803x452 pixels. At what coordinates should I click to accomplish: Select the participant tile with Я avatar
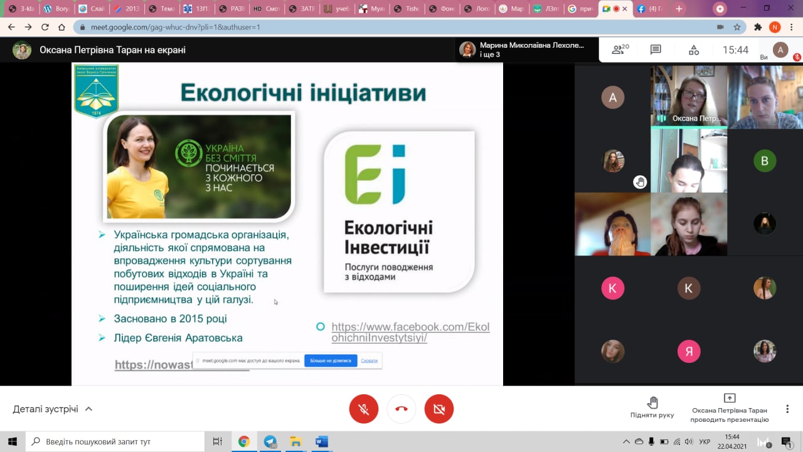point(689,351)
